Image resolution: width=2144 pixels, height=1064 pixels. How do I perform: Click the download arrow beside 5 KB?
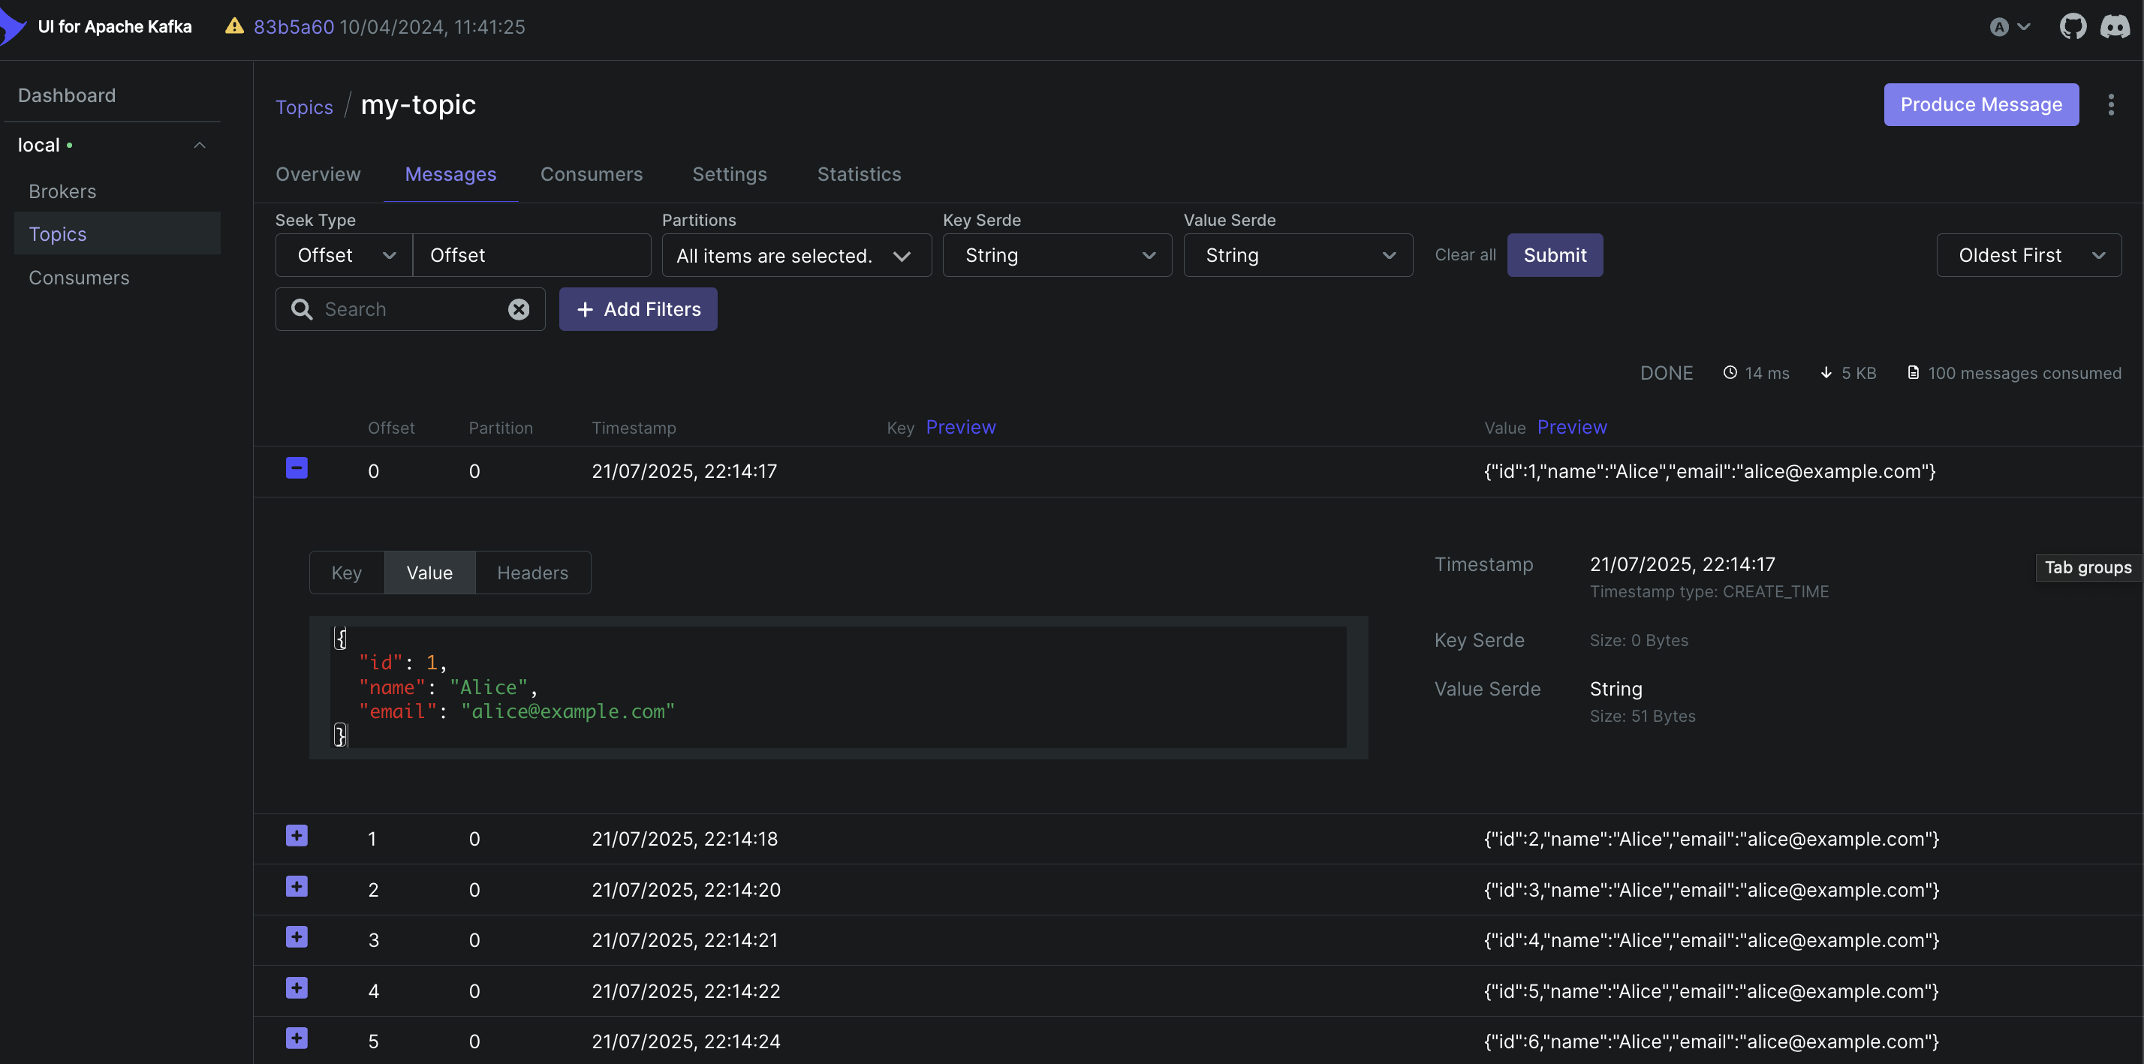[x=1826, y=373]
